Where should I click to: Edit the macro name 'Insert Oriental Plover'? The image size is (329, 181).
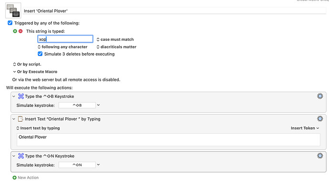click(x=175, y=11)
